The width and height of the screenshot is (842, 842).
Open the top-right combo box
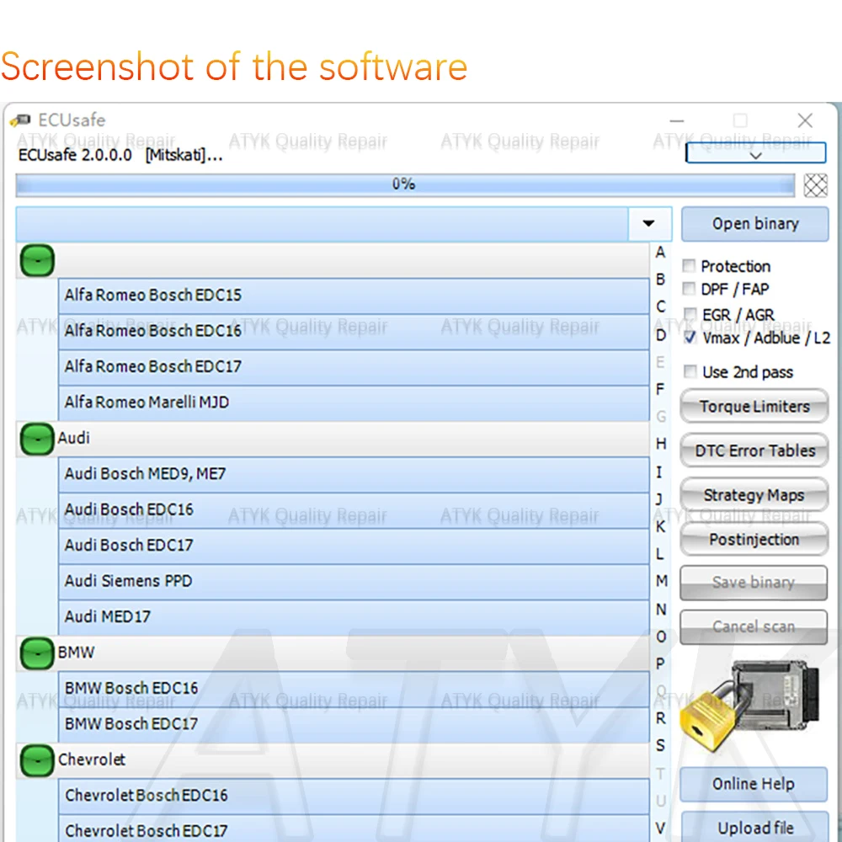pos(755,152)
